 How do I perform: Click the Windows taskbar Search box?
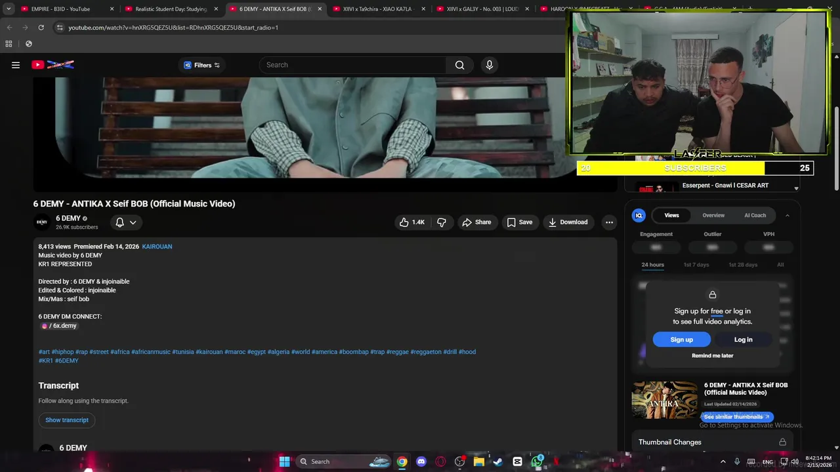tap(344, 462)
